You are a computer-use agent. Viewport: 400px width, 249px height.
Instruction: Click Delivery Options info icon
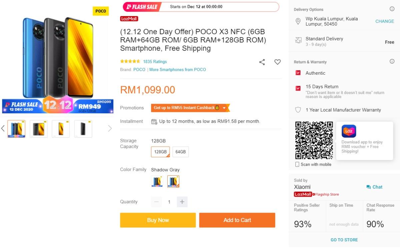pyautogui.click(x=392, y=9)
